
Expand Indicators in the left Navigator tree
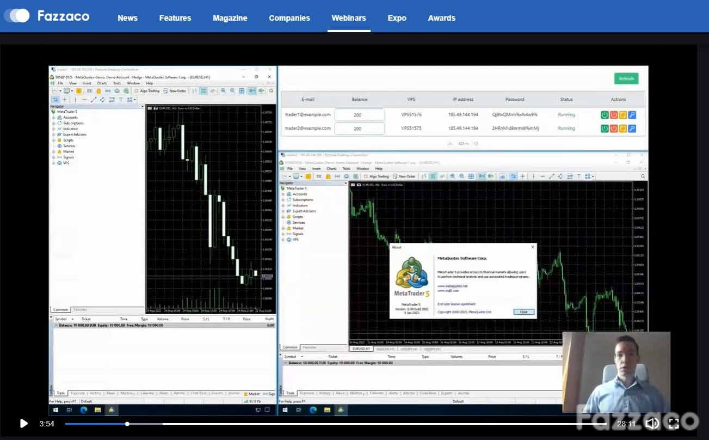click(53, 129)
